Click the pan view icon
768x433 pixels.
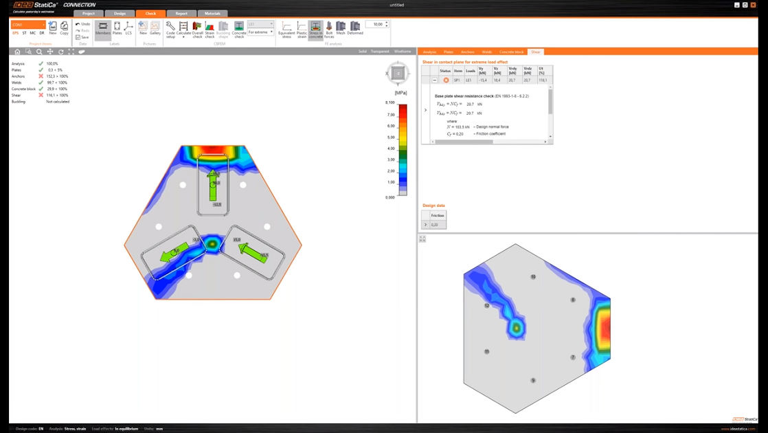[x=50, y=52]
